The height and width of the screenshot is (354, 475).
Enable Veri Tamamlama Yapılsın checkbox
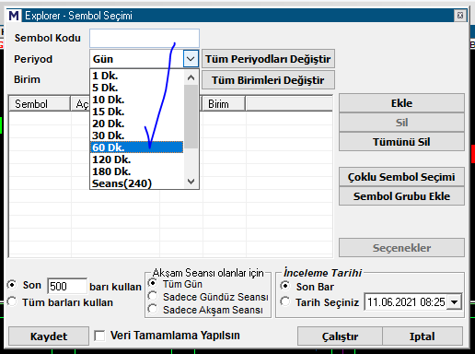click(x=99, y=336)
